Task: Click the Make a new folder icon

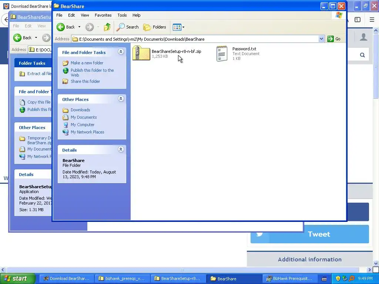Action: coord(66,63)
